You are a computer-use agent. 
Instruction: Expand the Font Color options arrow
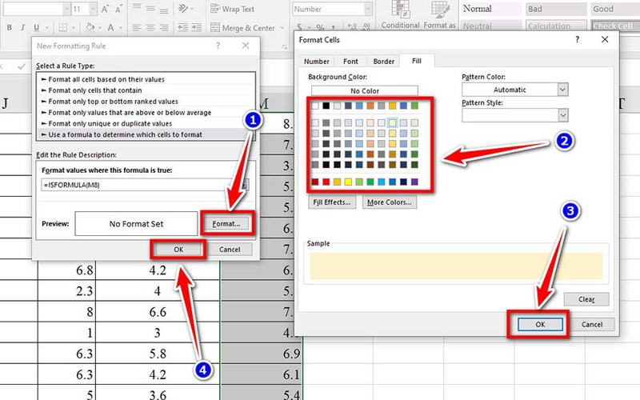121,28
